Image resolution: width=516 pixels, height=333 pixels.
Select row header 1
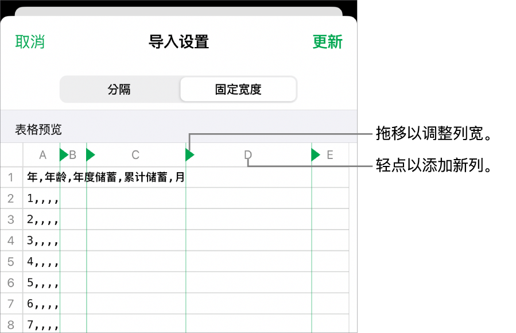point(11,177)
